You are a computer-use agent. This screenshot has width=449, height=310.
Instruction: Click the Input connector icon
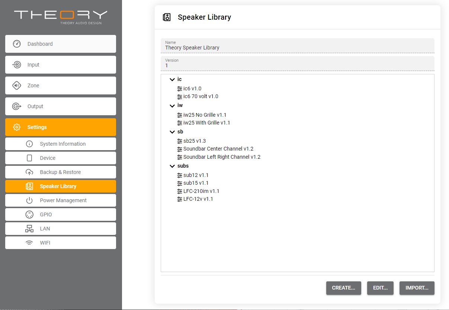pyautogui.click(x=17, y=65)
